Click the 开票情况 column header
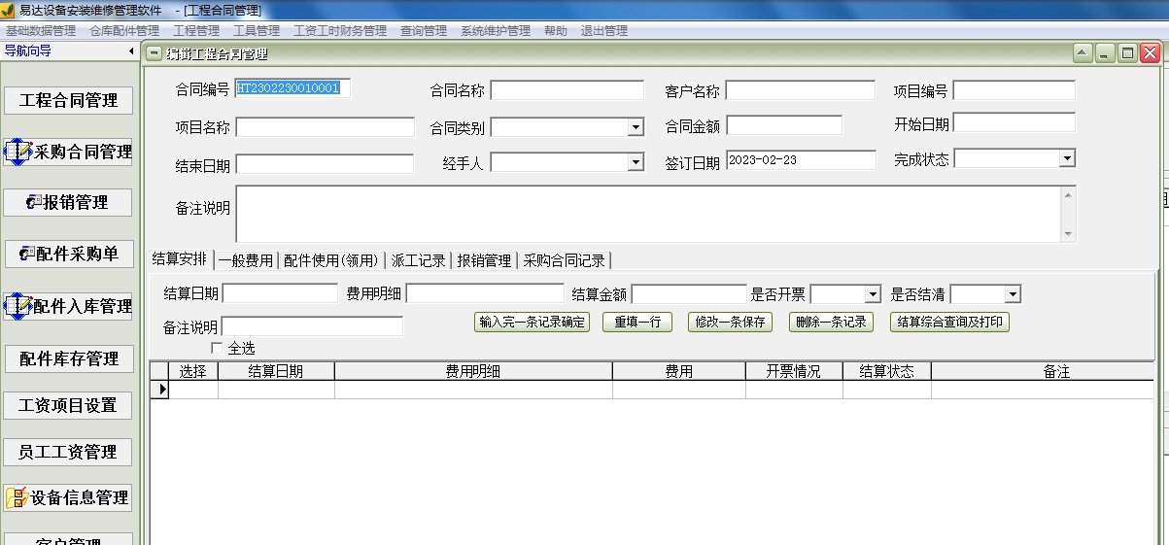Viewport: 1169px width, 545px height. pyautogui.click(x=794, y=371)
